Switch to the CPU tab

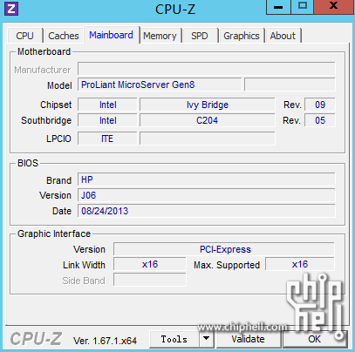(x=25, y=36)
